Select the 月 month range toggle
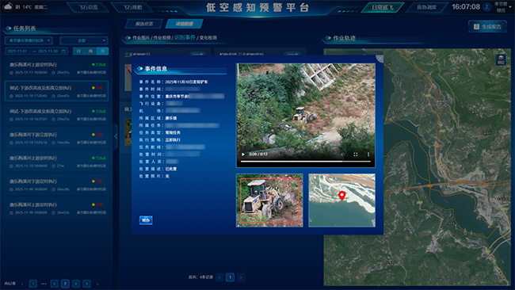Screen dimensions: 515x290 [102, 52]
